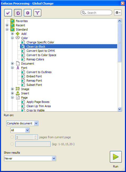Click the green Run play button
The image size is (126, 172).
click(x=116, y=157)
